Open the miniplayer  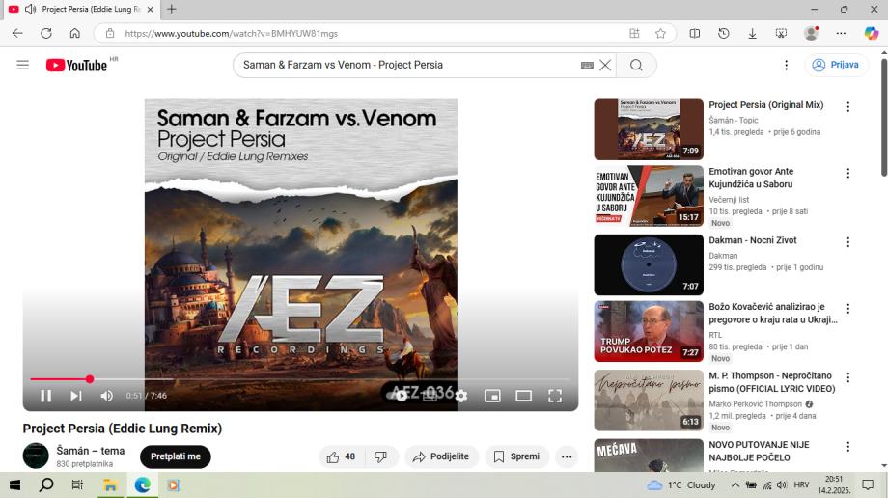(x=492, y=396)
